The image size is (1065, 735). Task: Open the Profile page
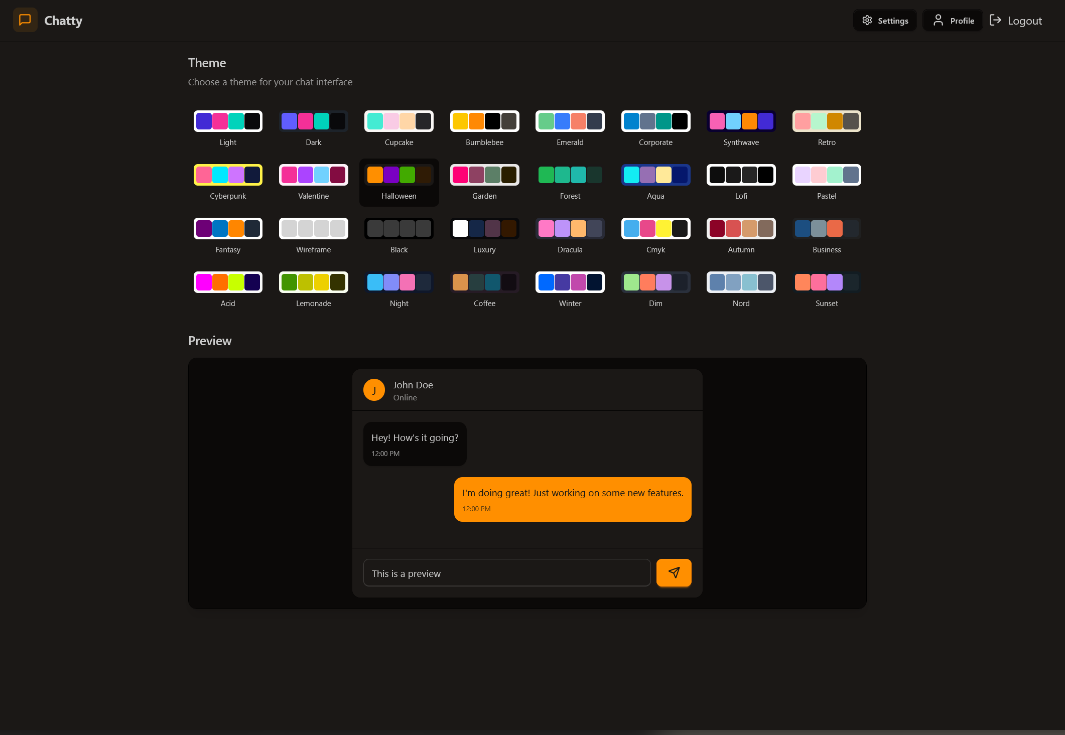(x=953, y=20)
